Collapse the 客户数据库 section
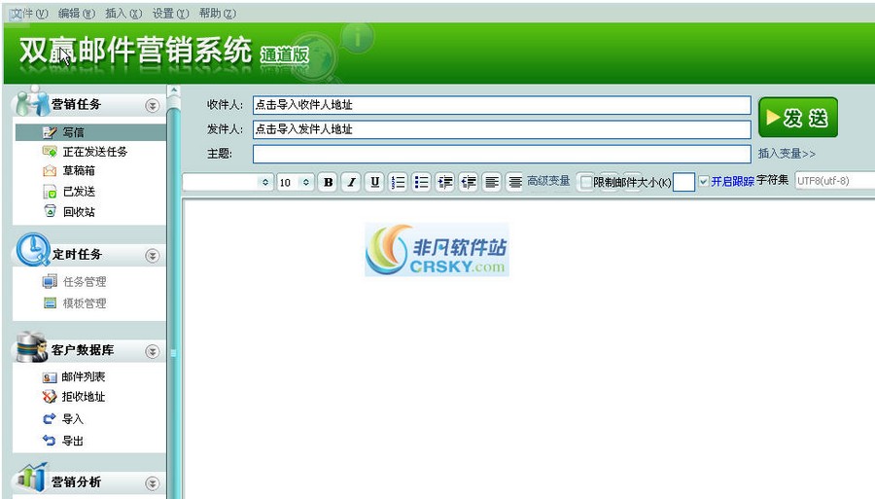The width and height of the screenshot is (875, 499). pos(152,351)
